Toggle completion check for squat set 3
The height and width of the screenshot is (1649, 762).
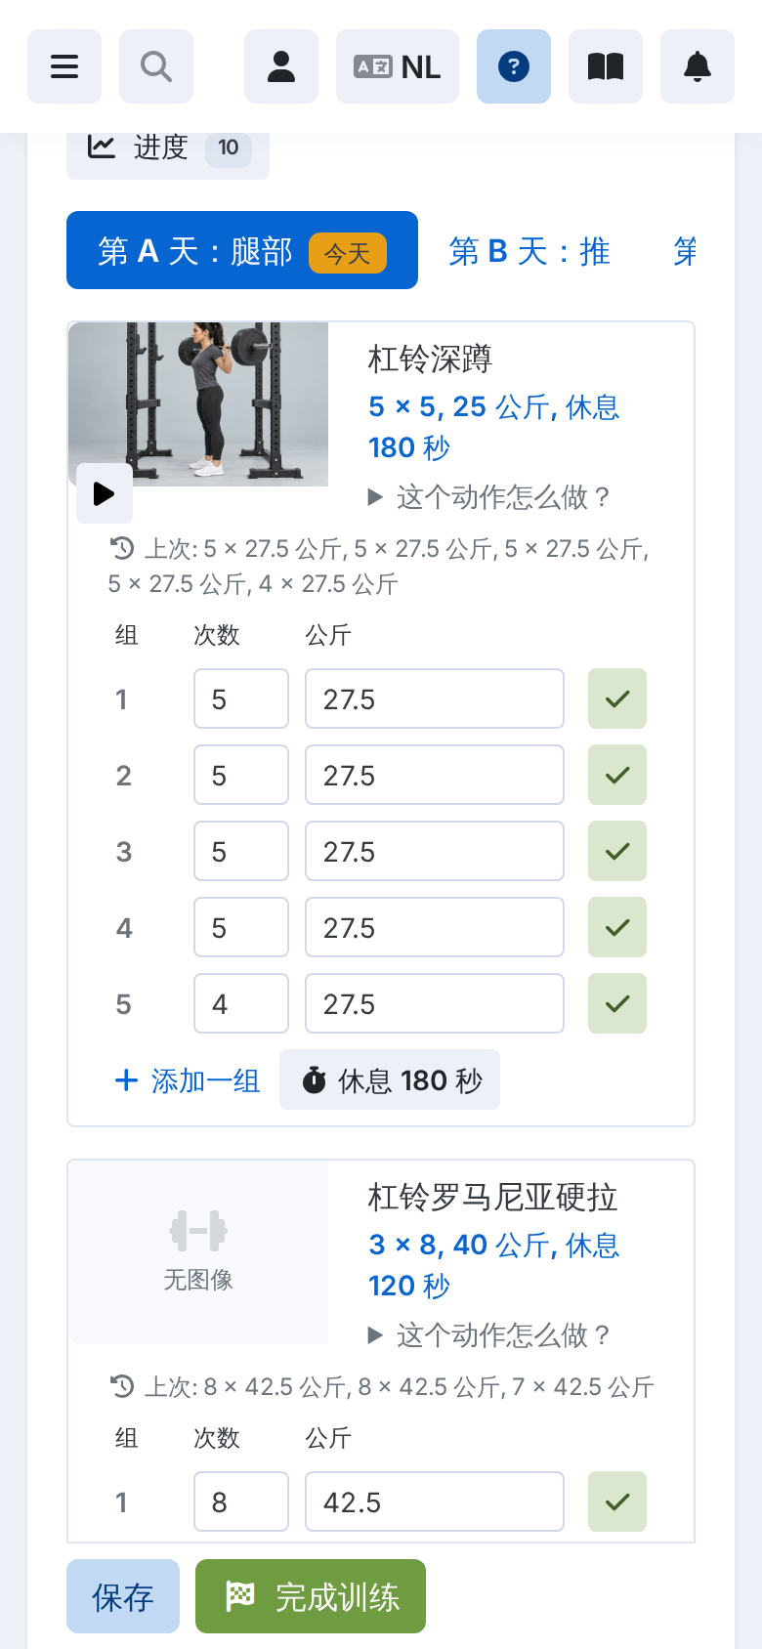617,851
